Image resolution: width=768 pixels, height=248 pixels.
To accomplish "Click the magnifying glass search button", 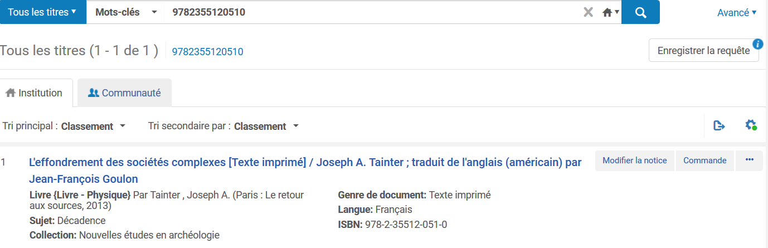I will pyautogui.click(x=640, y=12).
